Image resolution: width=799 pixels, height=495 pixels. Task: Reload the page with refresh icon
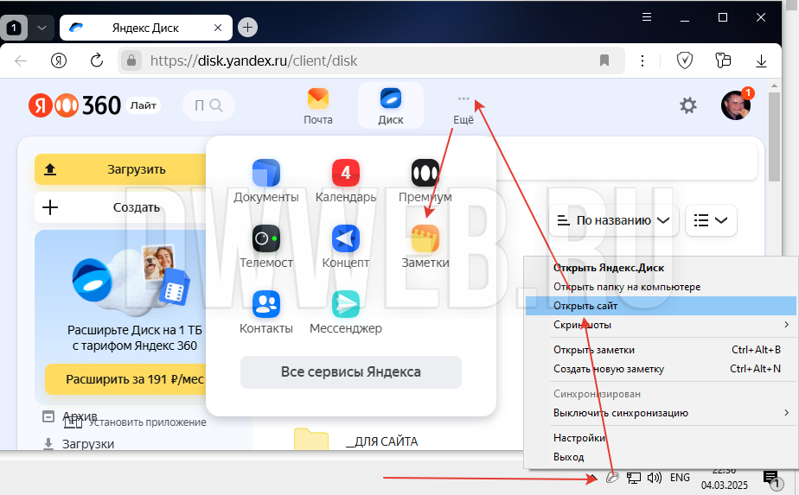click(x=96, y=60)
